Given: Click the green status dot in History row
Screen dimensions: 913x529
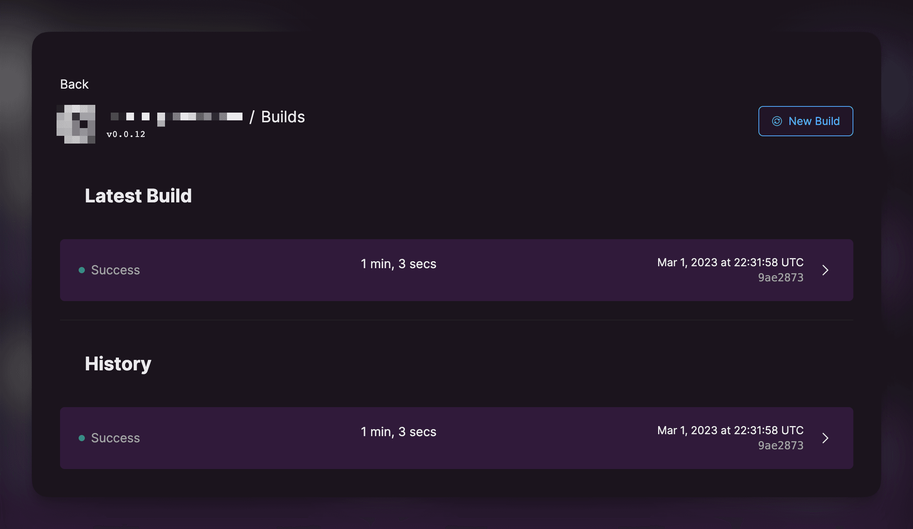Looking at the screenshot, I should pos(82,438).
